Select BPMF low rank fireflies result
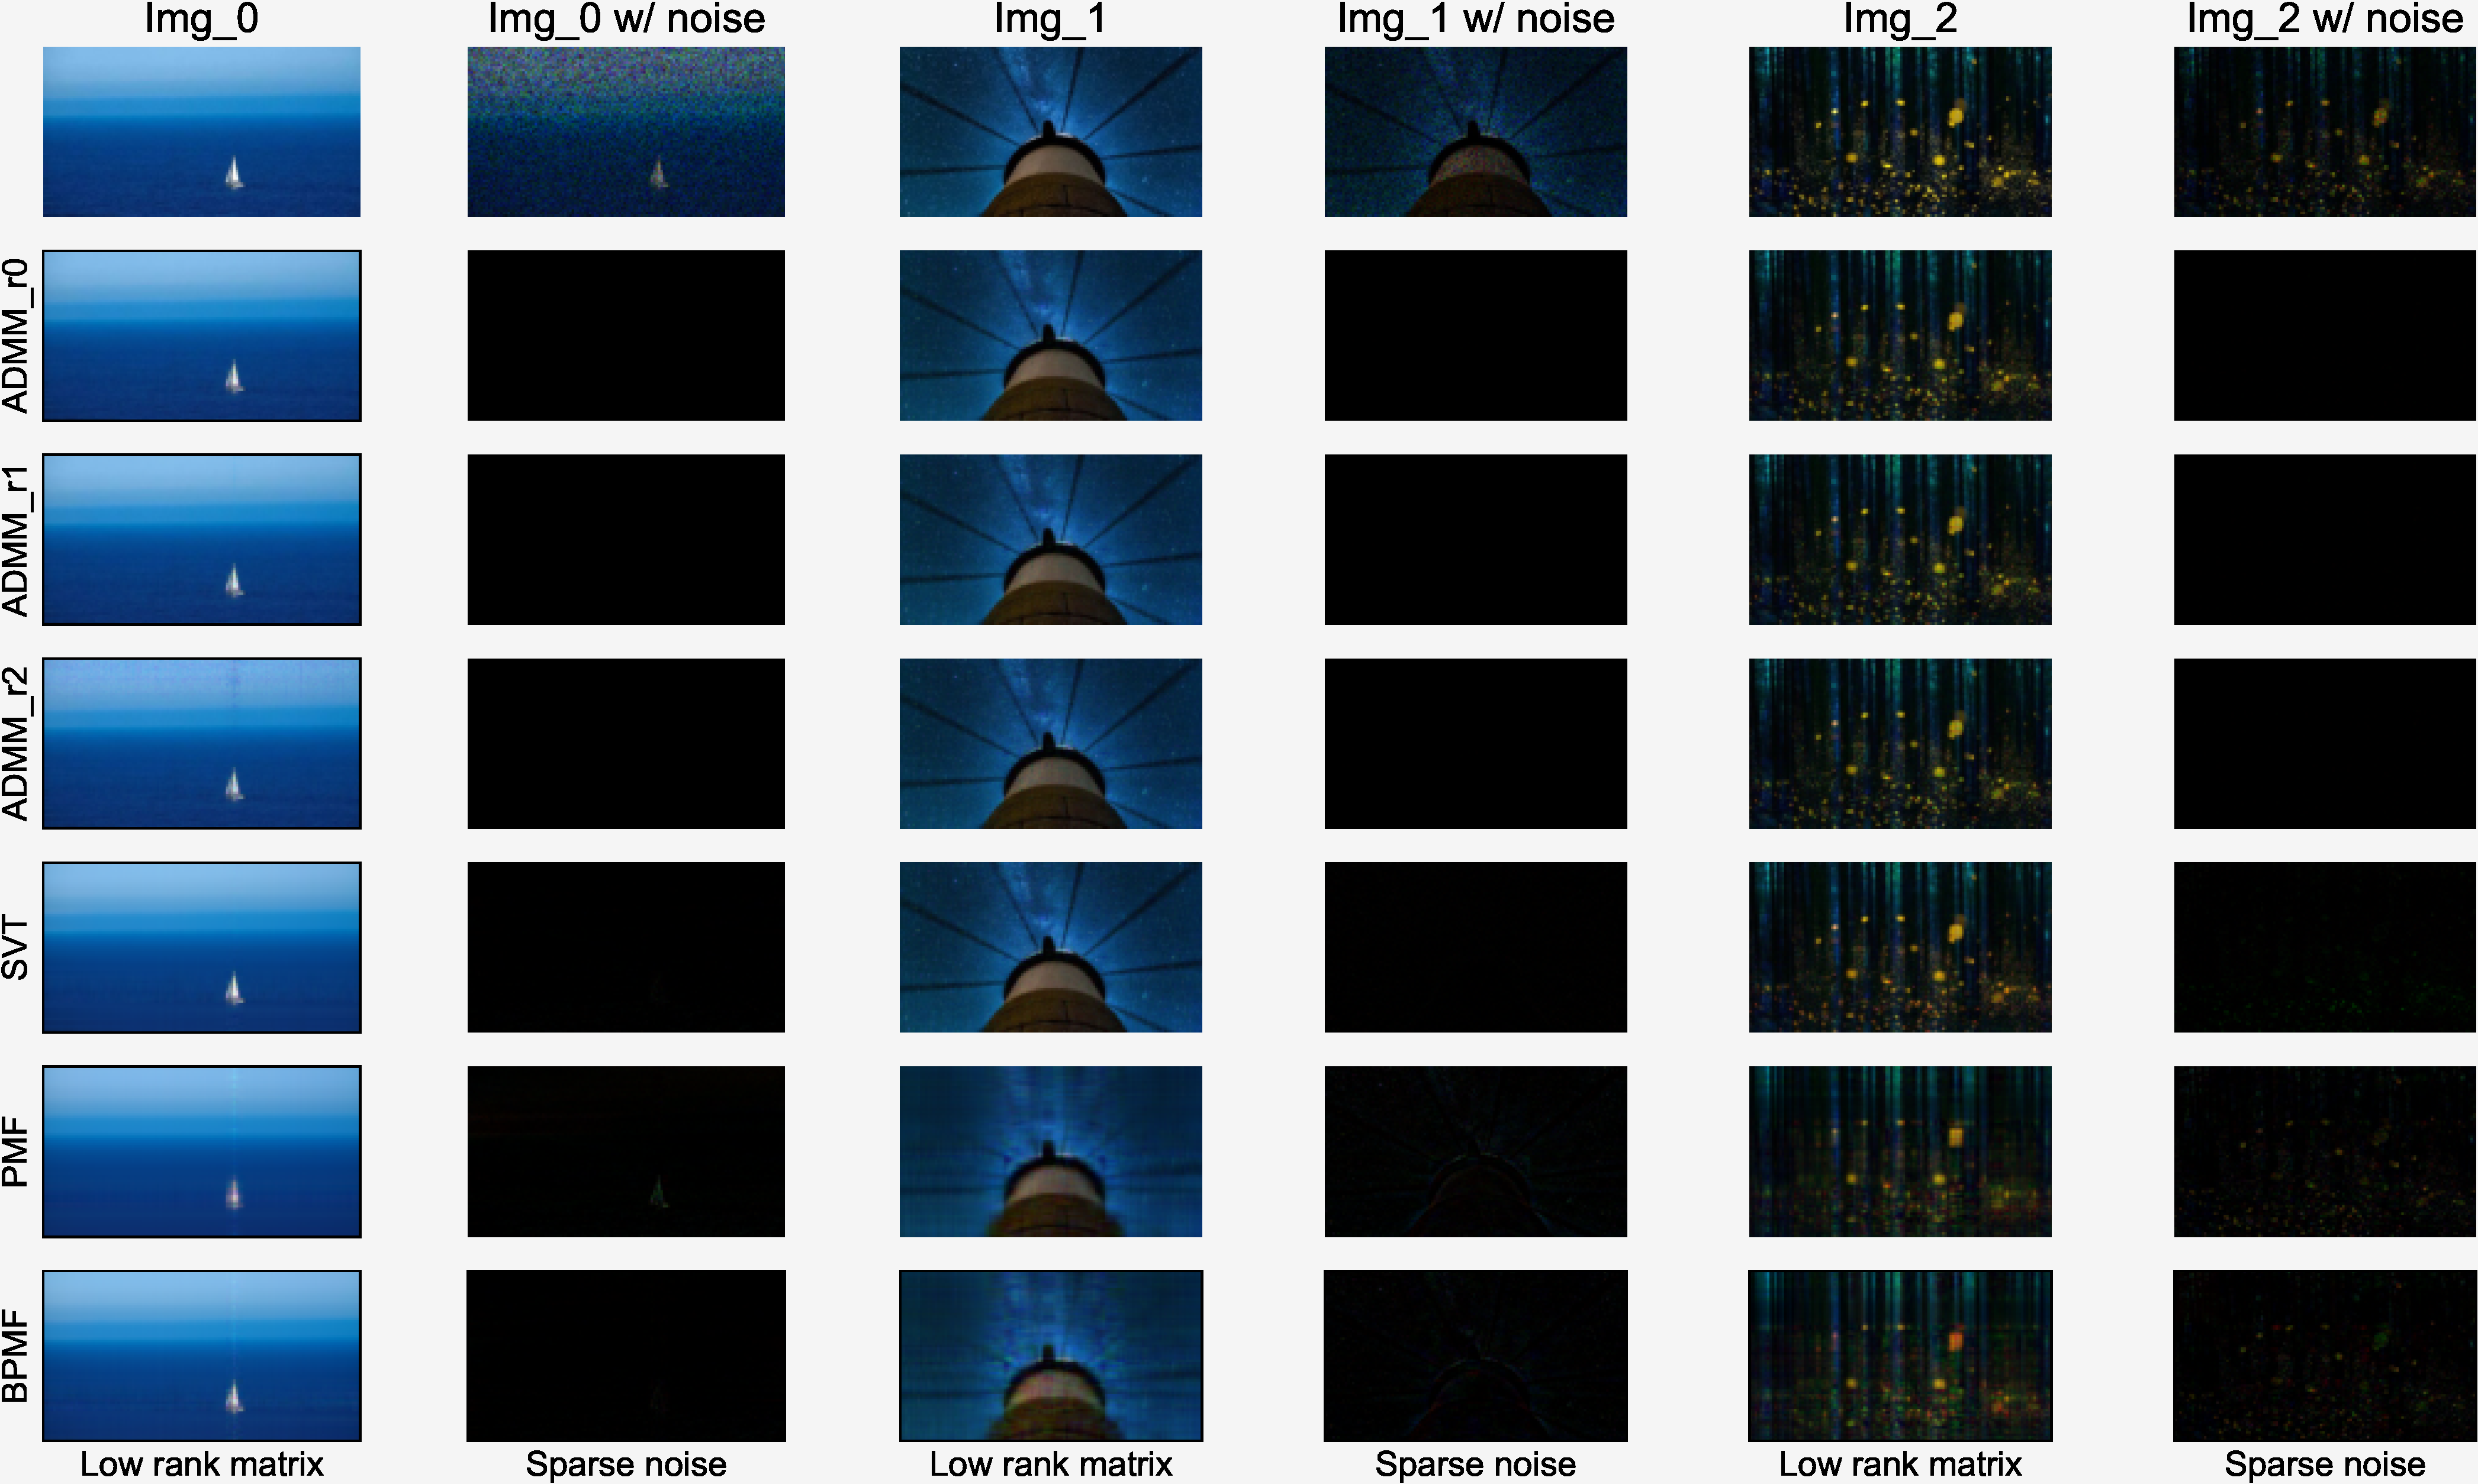The width and height of the screenshot is (2478, 1484). click(1899, 1355)
